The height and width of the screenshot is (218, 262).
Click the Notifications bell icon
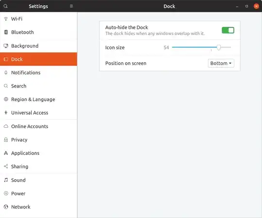click(x=6, y=72)
